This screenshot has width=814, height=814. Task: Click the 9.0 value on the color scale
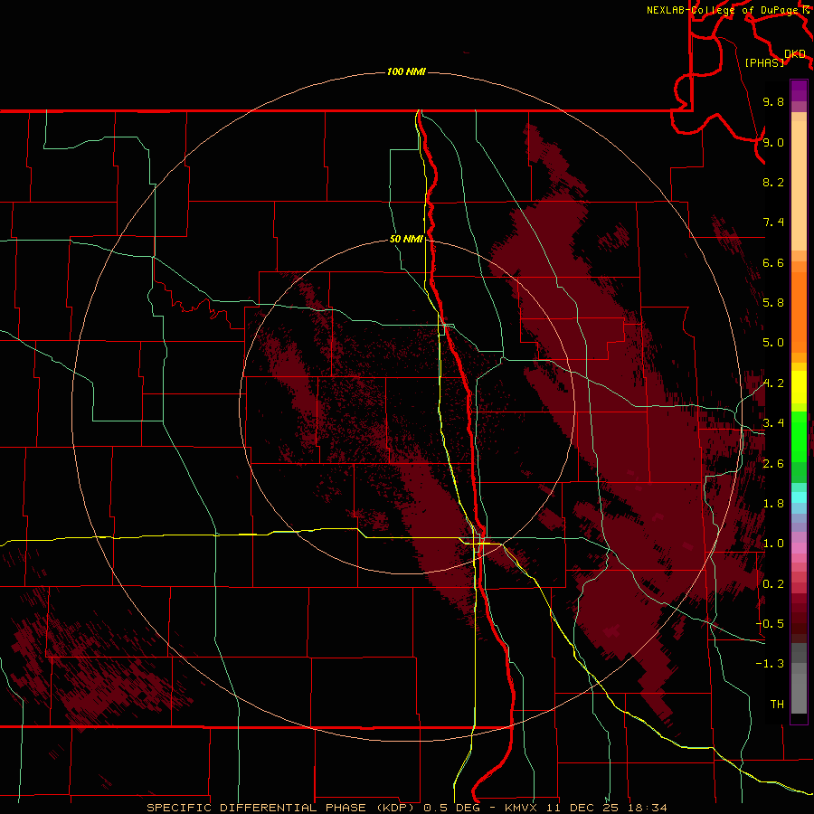point(773,142)
